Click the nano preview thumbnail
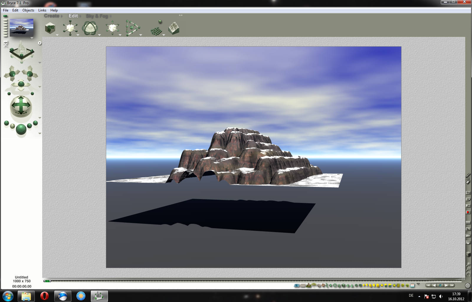The image size is (472, 302). point(22,28)
